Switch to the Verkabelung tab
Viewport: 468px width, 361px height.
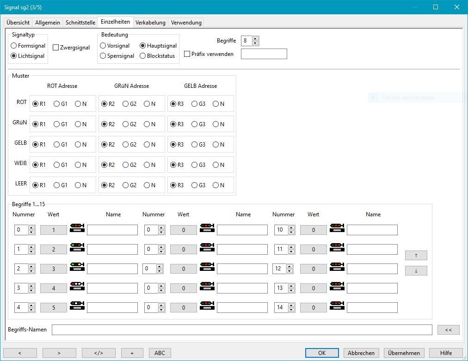[x=150, y=22]
